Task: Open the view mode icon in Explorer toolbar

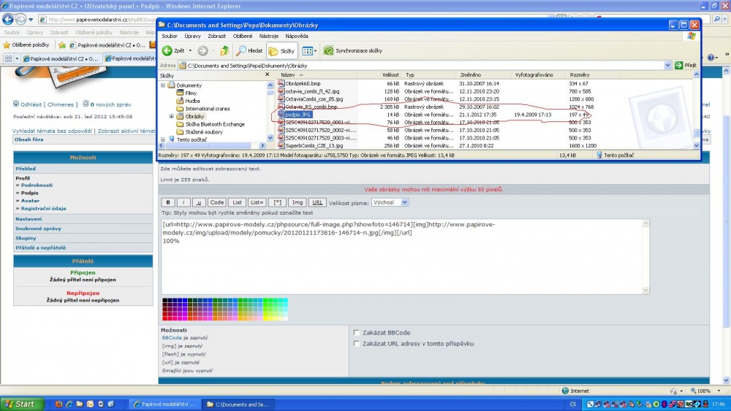Action: click(307, 50)
